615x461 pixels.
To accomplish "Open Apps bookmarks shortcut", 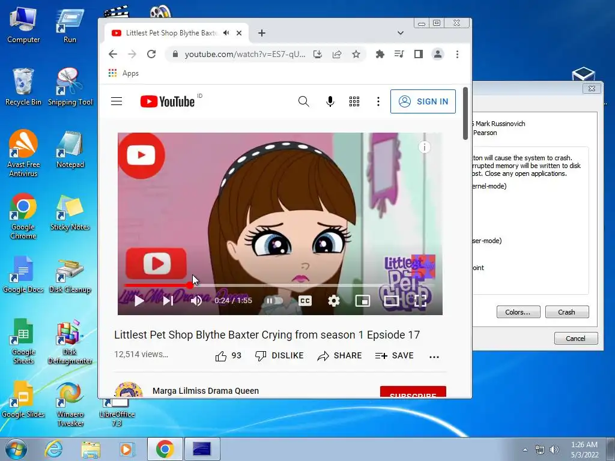I will pos(123,73).
